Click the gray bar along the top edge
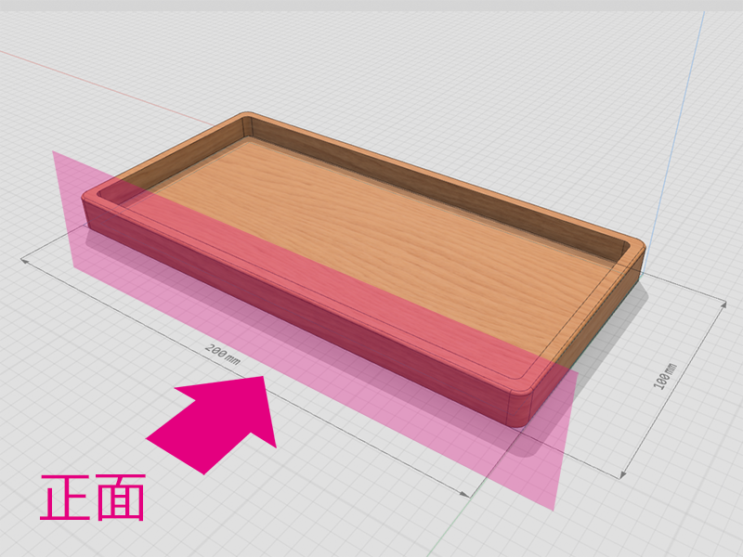The width and height of the screenshot is (743, 557). [371, 5]
